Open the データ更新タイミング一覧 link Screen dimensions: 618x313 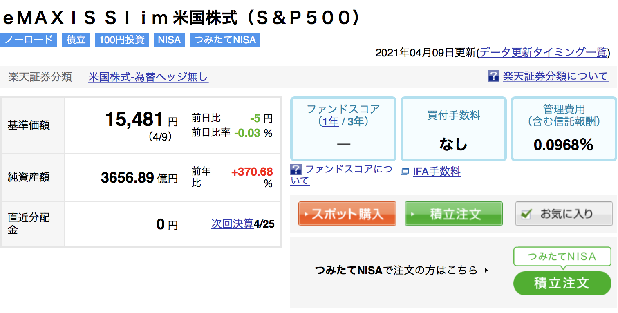click(543, 53)
